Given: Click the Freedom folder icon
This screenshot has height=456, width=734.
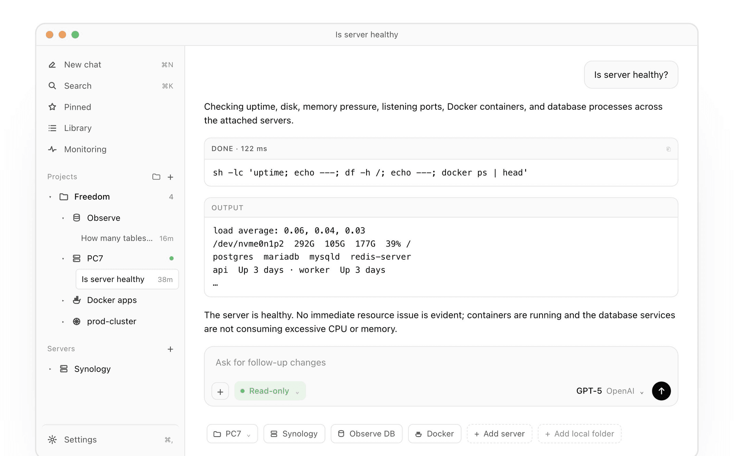Looking at the screenshot, I should pos(64,197).
